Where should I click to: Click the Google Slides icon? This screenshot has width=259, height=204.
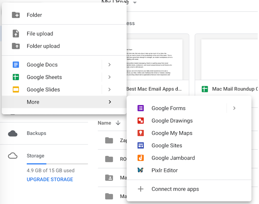point(16,89)
